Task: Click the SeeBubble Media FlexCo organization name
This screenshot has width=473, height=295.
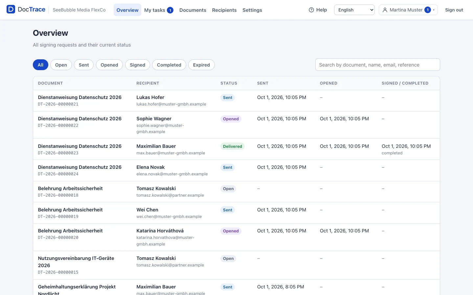Action: point(79,10)
